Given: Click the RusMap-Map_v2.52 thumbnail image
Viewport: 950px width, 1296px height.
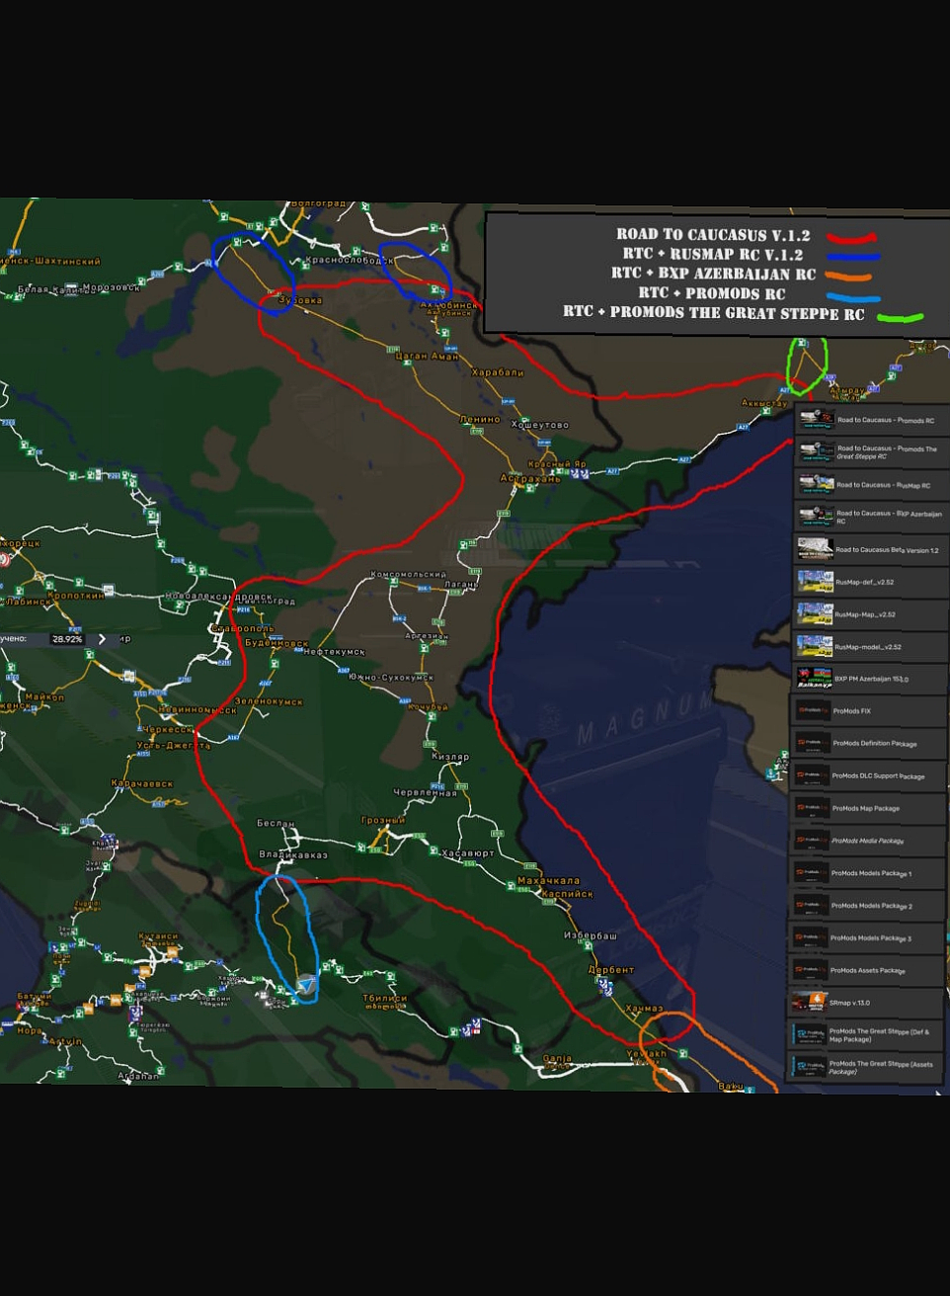Looking at the screenshot, I should point(815,614).
